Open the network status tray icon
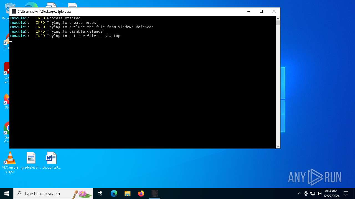This screenshot has width=355, height=199. (313, 193)
